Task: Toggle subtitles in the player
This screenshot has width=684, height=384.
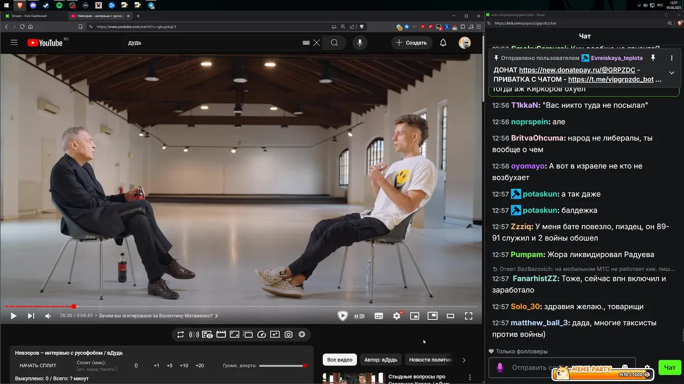Action: click(379, 316)
